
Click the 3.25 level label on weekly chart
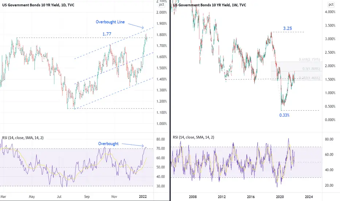click(x=287, y=29)
